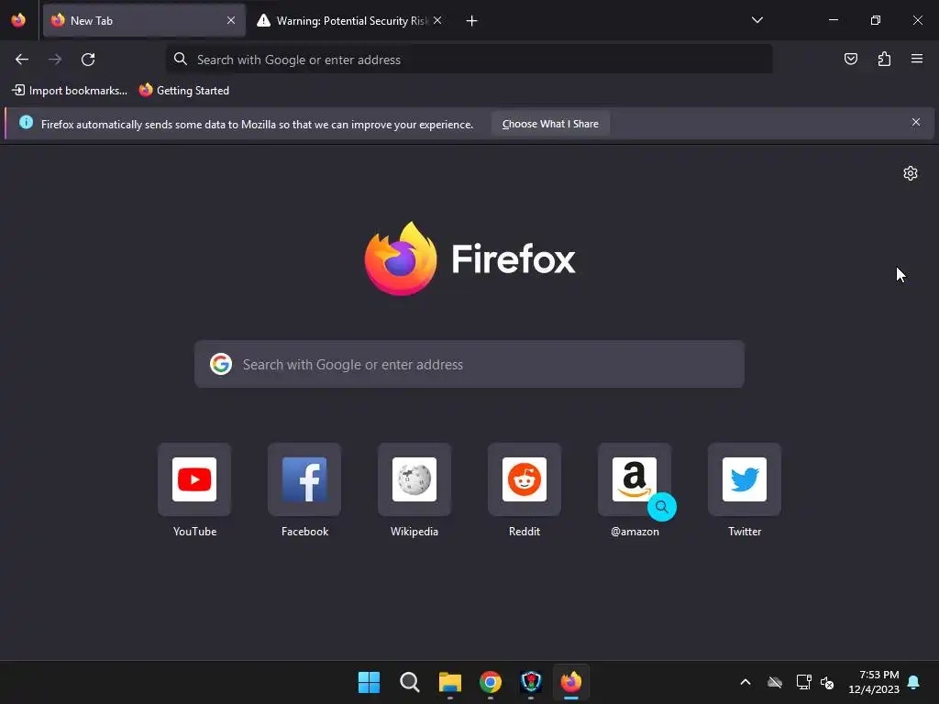Open the notifications bell icon
The width and height of the screenshot is (939, 704).
pyautogui.click(x=914, y=682)
